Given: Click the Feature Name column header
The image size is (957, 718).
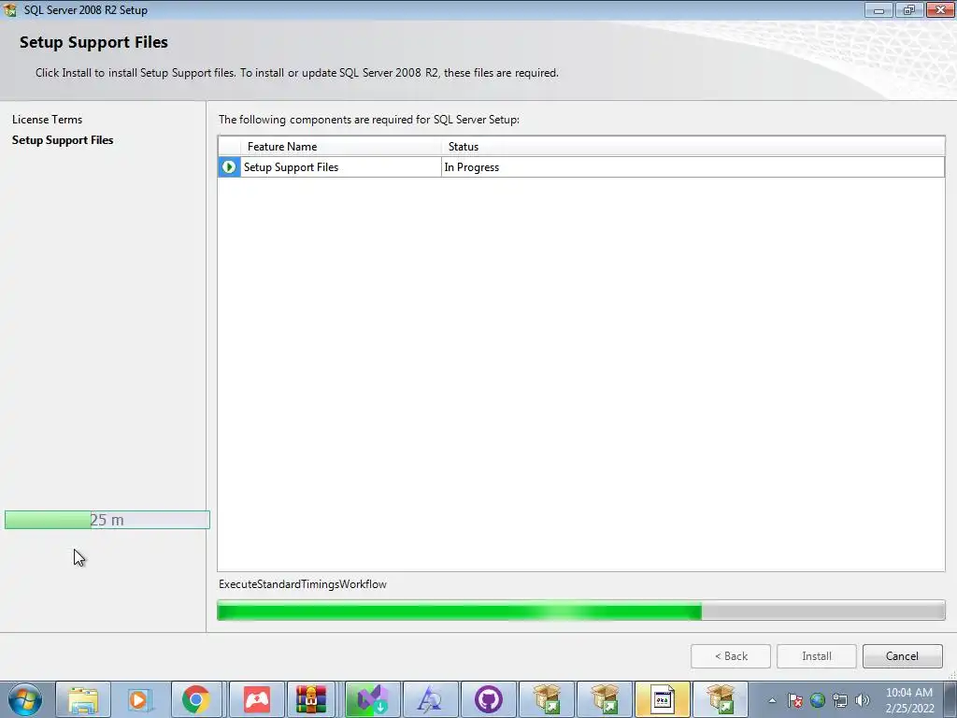Looking at the screenshot, I should pyautogui.click(x=341, y=147).
